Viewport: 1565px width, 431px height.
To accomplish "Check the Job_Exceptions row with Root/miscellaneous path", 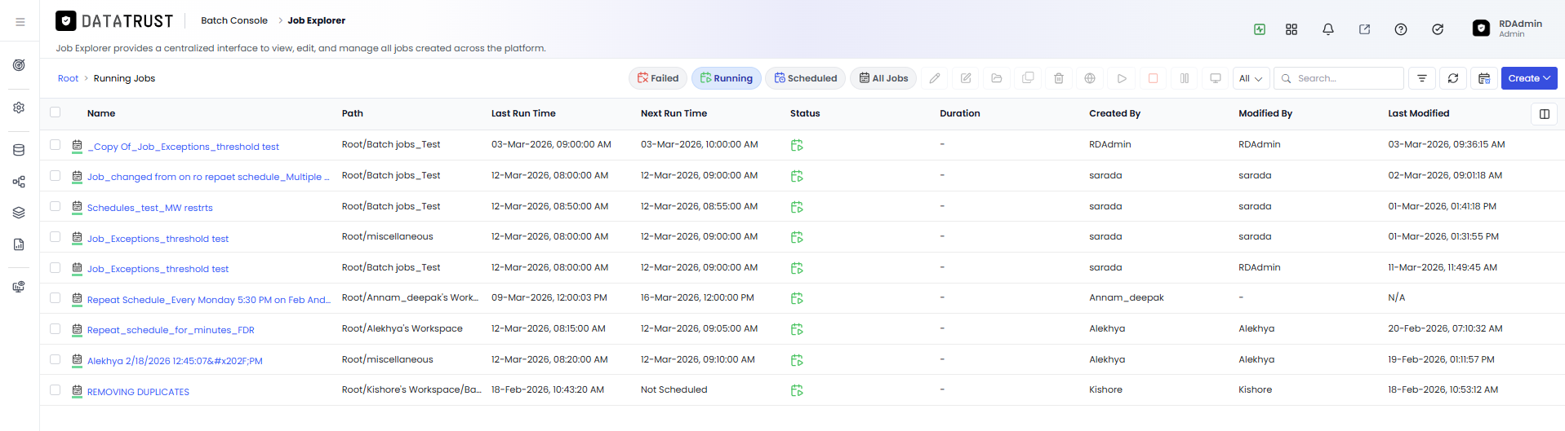I will pyautogui.click(x=56, y=236).
